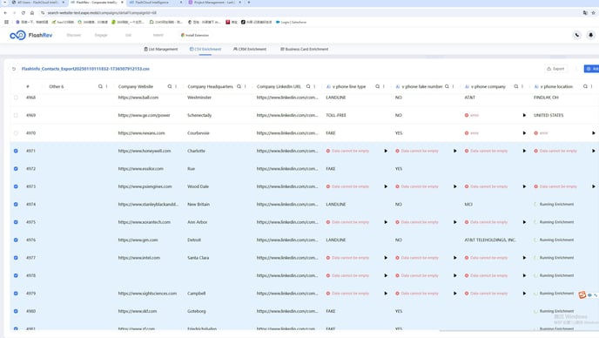599x338 pixels.
Task: Search the v phone location column
Action: click(585, 86)
